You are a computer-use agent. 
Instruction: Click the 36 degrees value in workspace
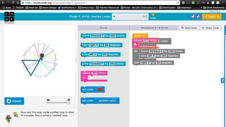point(158,63)
